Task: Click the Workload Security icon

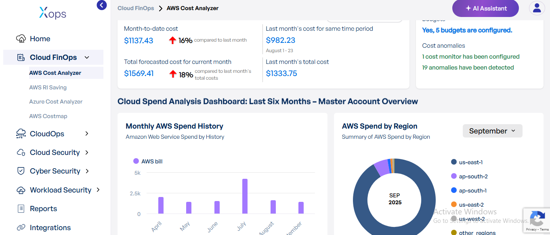Action: click(x=21, y=190)
